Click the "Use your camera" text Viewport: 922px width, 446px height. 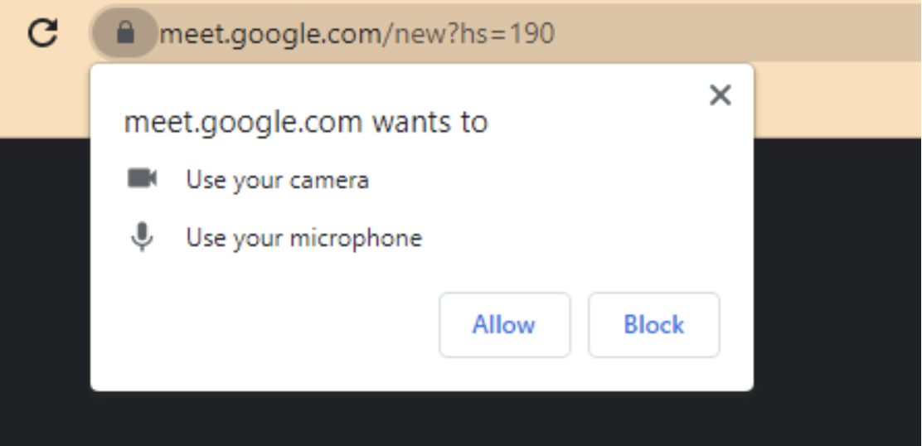click(x=277, y=180)
